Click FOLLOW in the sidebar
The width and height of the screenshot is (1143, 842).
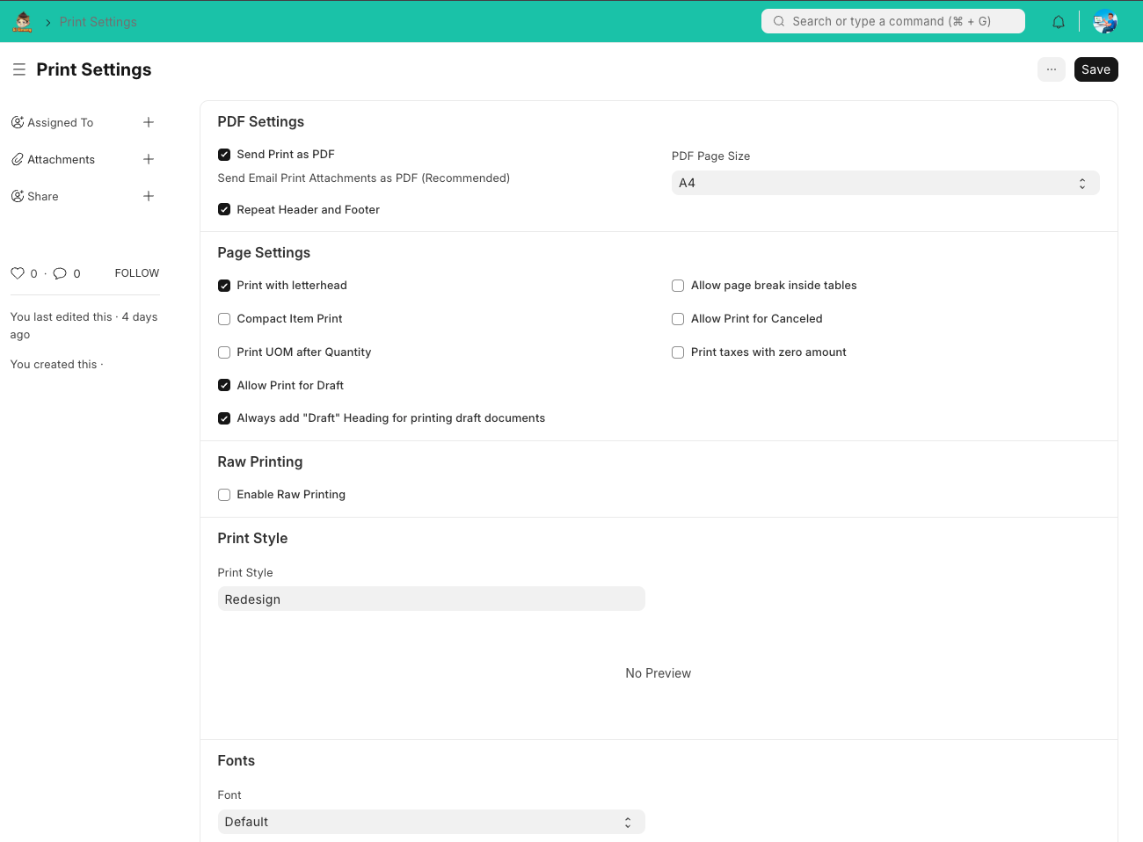point(136,273)
